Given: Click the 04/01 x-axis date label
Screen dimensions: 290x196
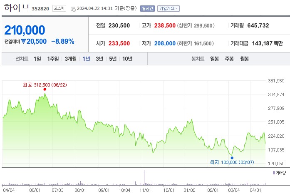Looking at the screenshot, I should pyautogui.click(x=255, y=190).
